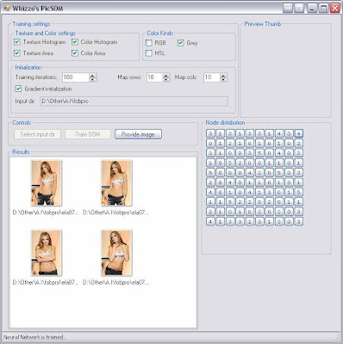Click the 'Results' group title
Screen dimensions: 343x344
point(21,151)
